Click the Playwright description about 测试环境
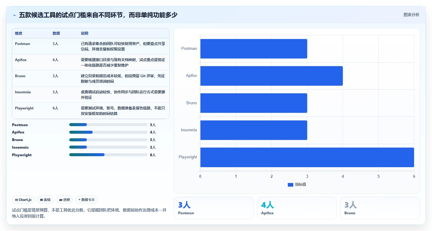The image size is (432, 231). tap(123, 111)
